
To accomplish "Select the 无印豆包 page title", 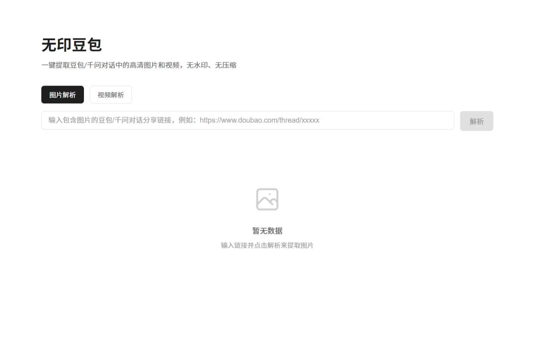I will (x=72, y=45).
